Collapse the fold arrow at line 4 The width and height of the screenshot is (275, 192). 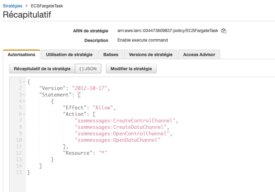coord(24,101)
